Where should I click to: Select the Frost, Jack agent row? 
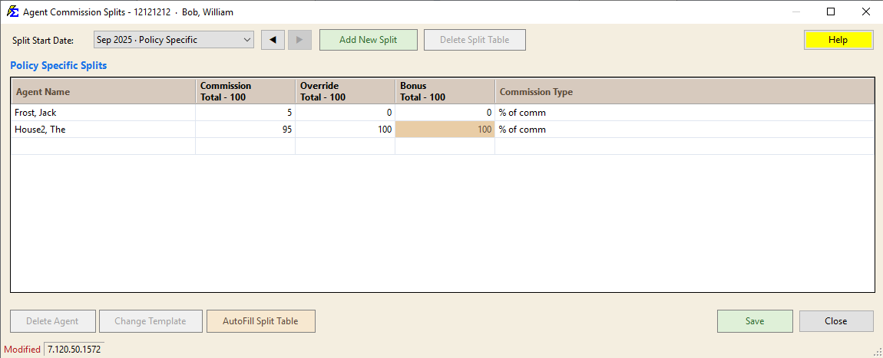pyautogui.click(x=442, y=113)
